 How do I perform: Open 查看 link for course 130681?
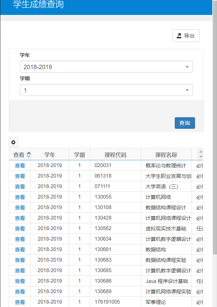(x=20, y=250)
